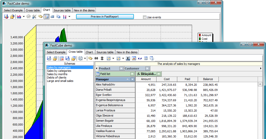Click the grey cloud icon in Chart window toolbar
This screenshot has height=139, width=266.
click(x=29, y=17)
